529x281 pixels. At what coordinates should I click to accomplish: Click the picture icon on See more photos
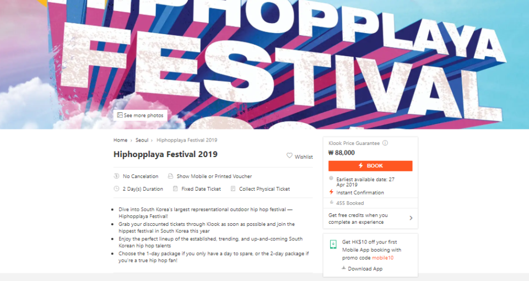(x=120, y=115)
